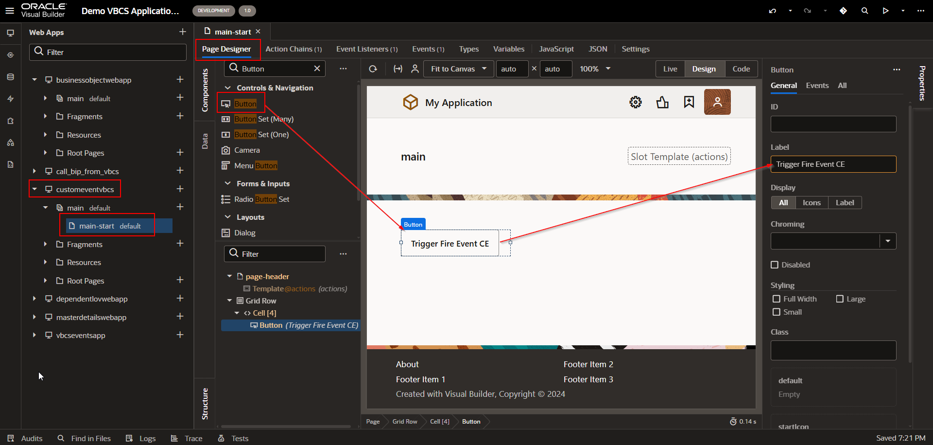Viewport: 933px width, 445px height.
Task: Open Logs panel in footer
Action: point(140,438)
